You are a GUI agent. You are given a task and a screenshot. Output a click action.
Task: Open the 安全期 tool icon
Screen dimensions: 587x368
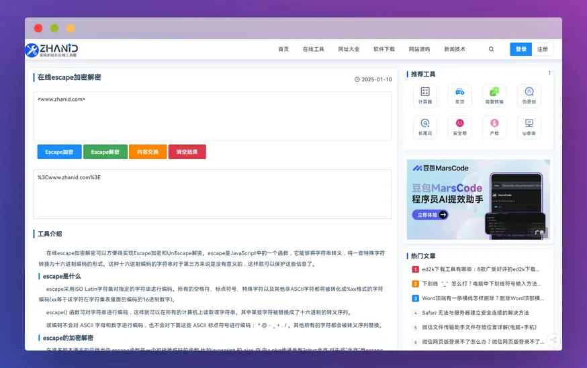pyautogui.click(x=459, y=126)
